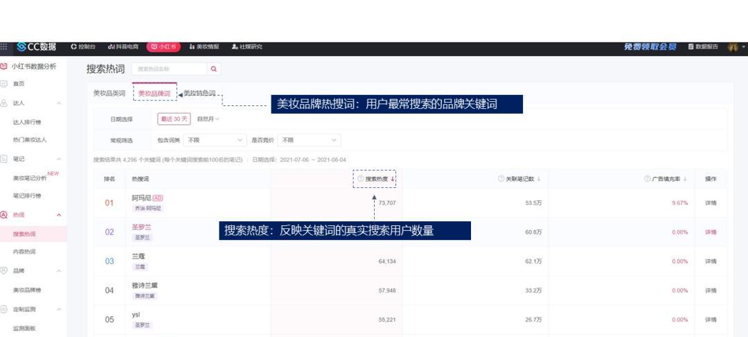Click the 品牌 icon in the sidebar
748x337 pixels.
(x=4, y=270)
